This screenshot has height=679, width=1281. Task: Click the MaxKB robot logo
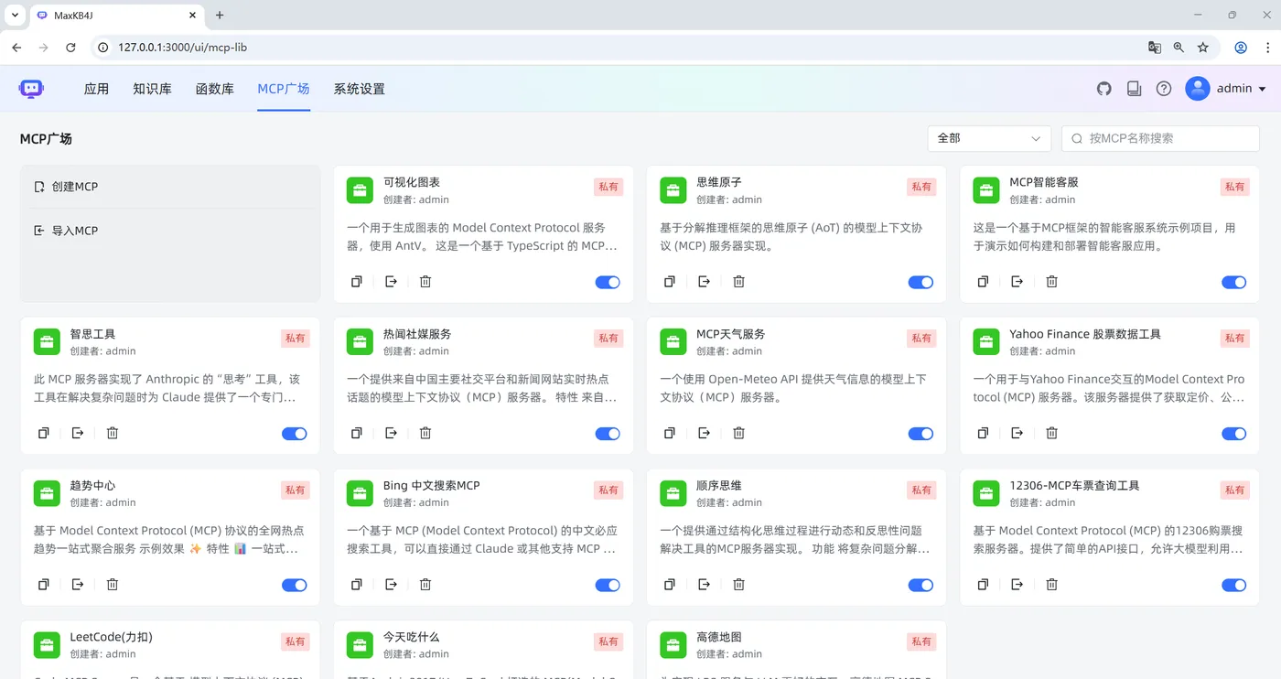[x=31, y=88]
